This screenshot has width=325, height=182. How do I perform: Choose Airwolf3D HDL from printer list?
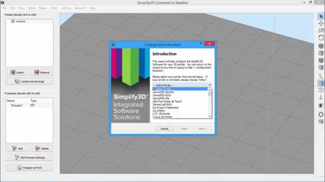point(180,98)
